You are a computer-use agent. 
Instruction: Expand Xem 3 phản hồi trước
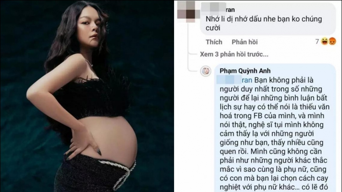click(x=234, y=54)
